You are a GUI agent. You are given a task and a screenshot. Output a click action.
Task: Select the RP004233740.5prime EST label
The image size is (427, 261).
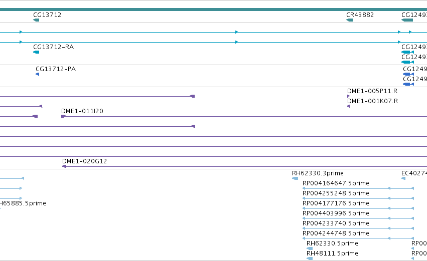336,223
